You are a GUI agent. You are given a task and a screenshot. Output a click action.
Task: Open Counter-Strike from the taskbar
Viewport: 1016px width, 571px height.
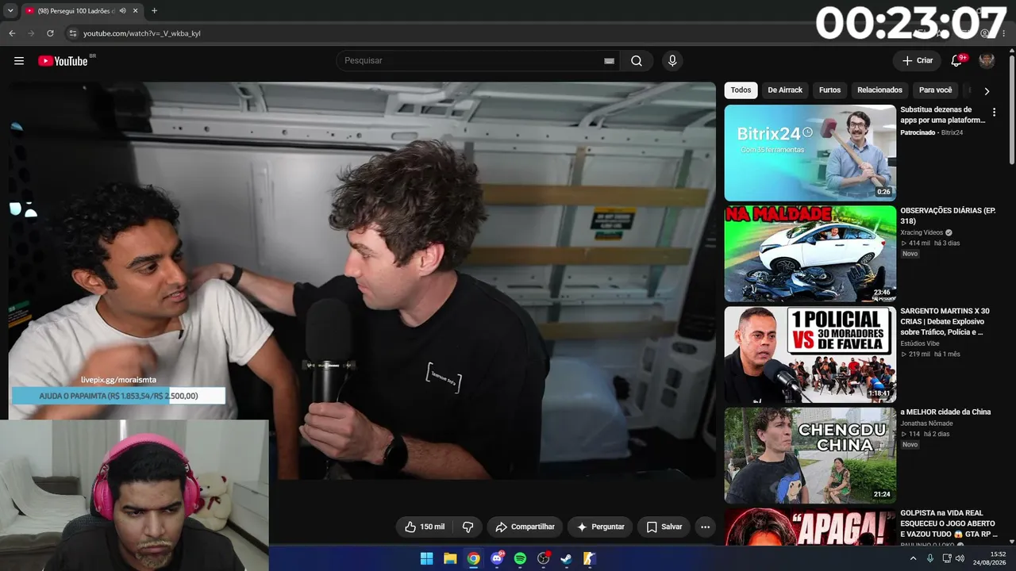tap(589, 558)
